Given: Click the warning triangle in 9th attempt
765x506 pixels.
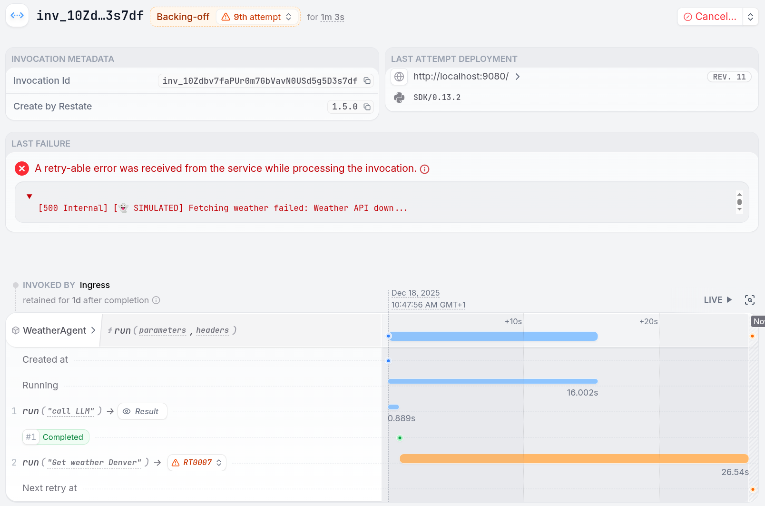Looking at the screenshot, I should click(x=226, y=17).
